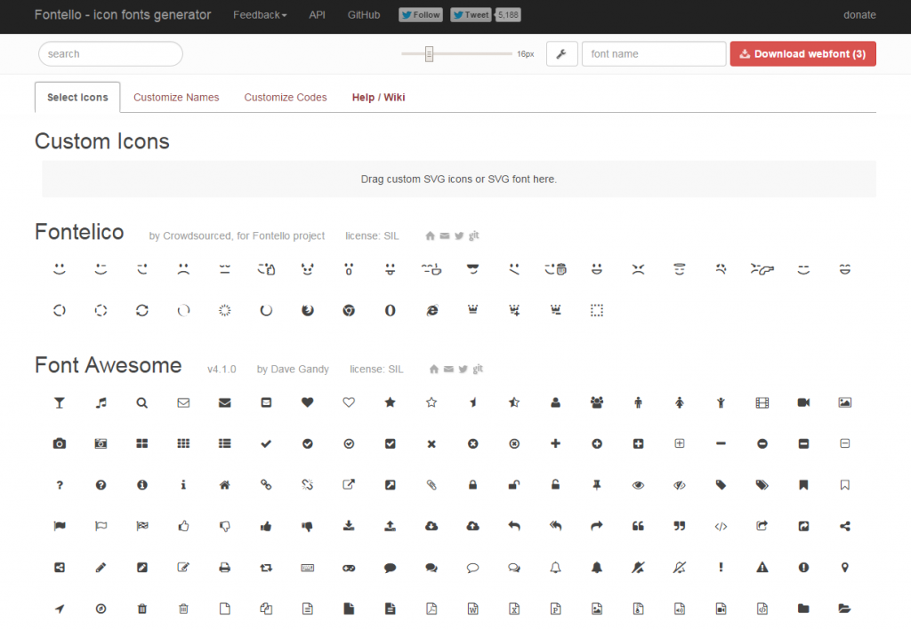Focus the search input field
911x629 pixels.
click(110, 54)
